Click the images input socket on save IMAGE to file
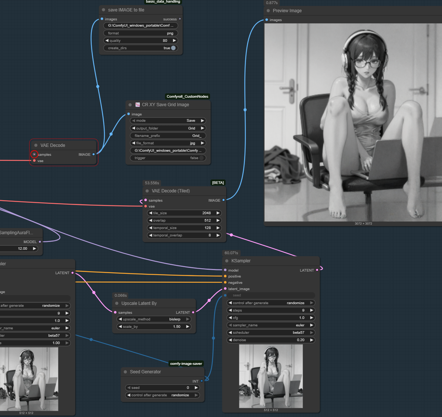Viewport: 442px width, 417px height. click(102, 19)
